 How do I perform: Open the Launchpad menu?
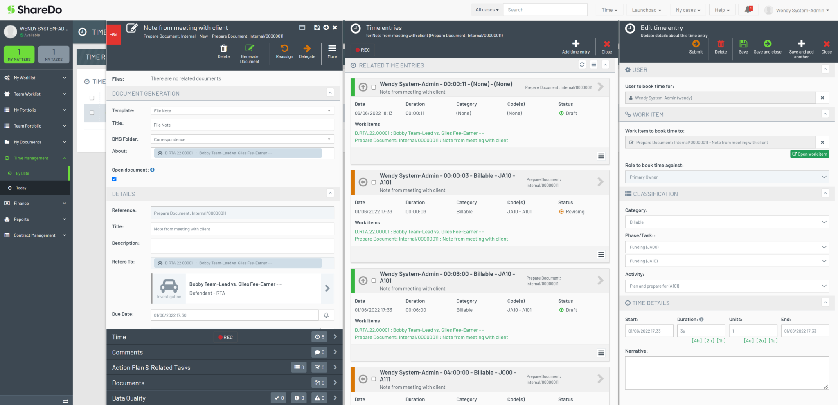646,10
